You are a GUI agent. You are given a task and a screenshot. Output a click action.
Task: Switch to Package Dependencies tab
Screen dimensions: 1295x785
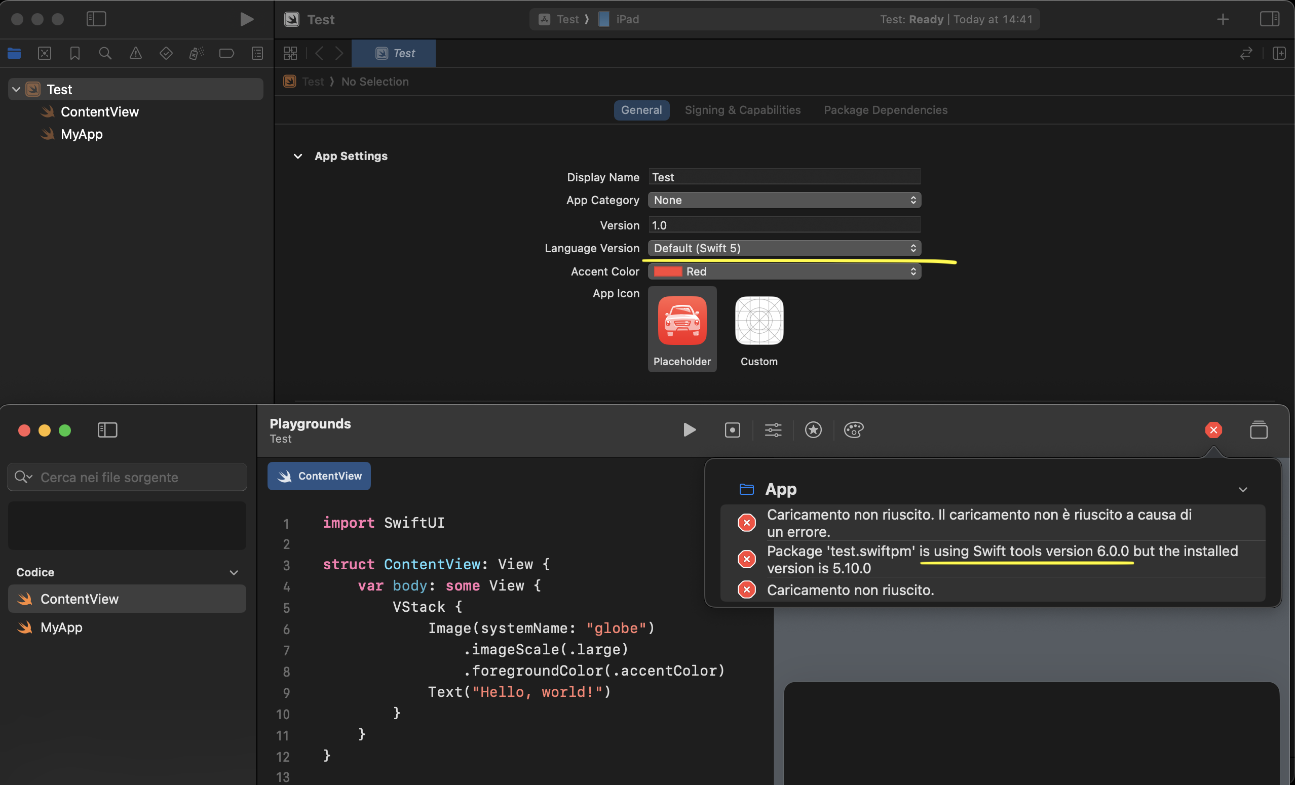pyautogui.click(x=886, y=110)
